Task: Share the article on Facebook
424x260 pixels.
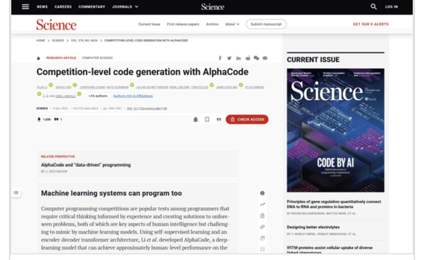Action: click(x=220, y=58)
